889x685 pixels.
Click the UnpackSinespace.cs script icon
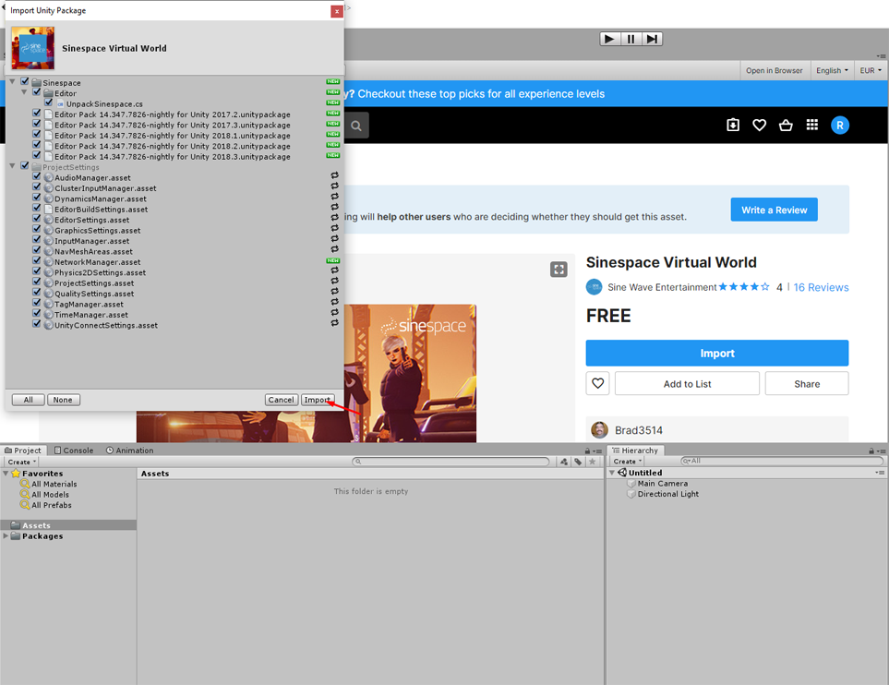[60, 103]
